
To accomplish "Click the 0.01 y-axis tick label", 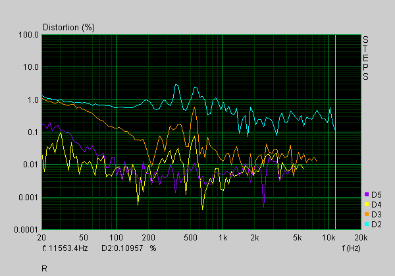I will [x=31, y=165].
